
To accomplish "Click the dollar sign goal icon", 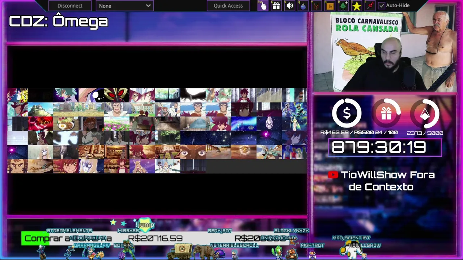I will point(347,113).
